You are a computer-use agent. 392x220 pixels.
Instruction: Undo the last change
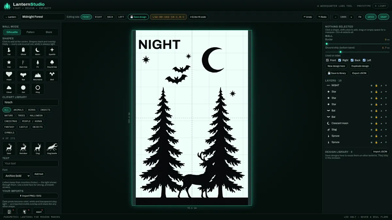308,17
